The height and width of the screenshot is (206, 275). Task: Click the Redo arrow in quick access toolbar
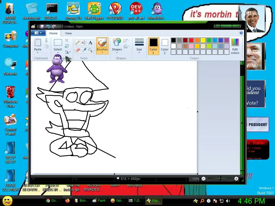click(54, 27)
